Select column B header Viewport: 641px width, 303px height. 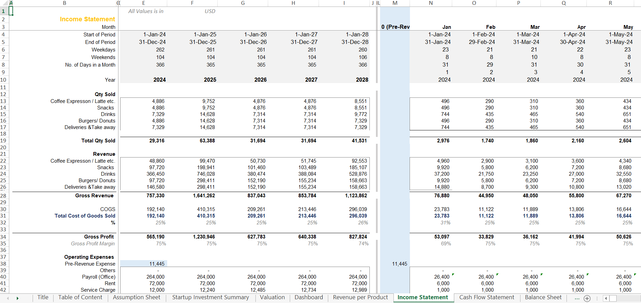(65, 3)
